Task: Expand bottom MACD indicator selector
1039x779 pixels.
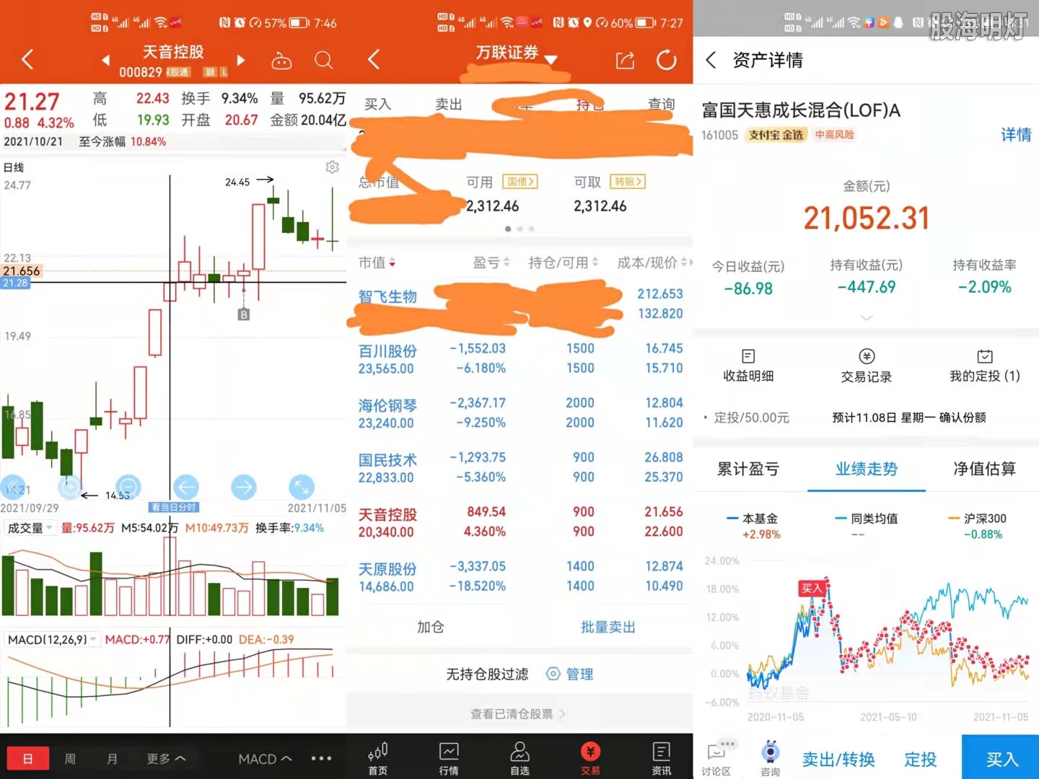Action: pos(265,759)
